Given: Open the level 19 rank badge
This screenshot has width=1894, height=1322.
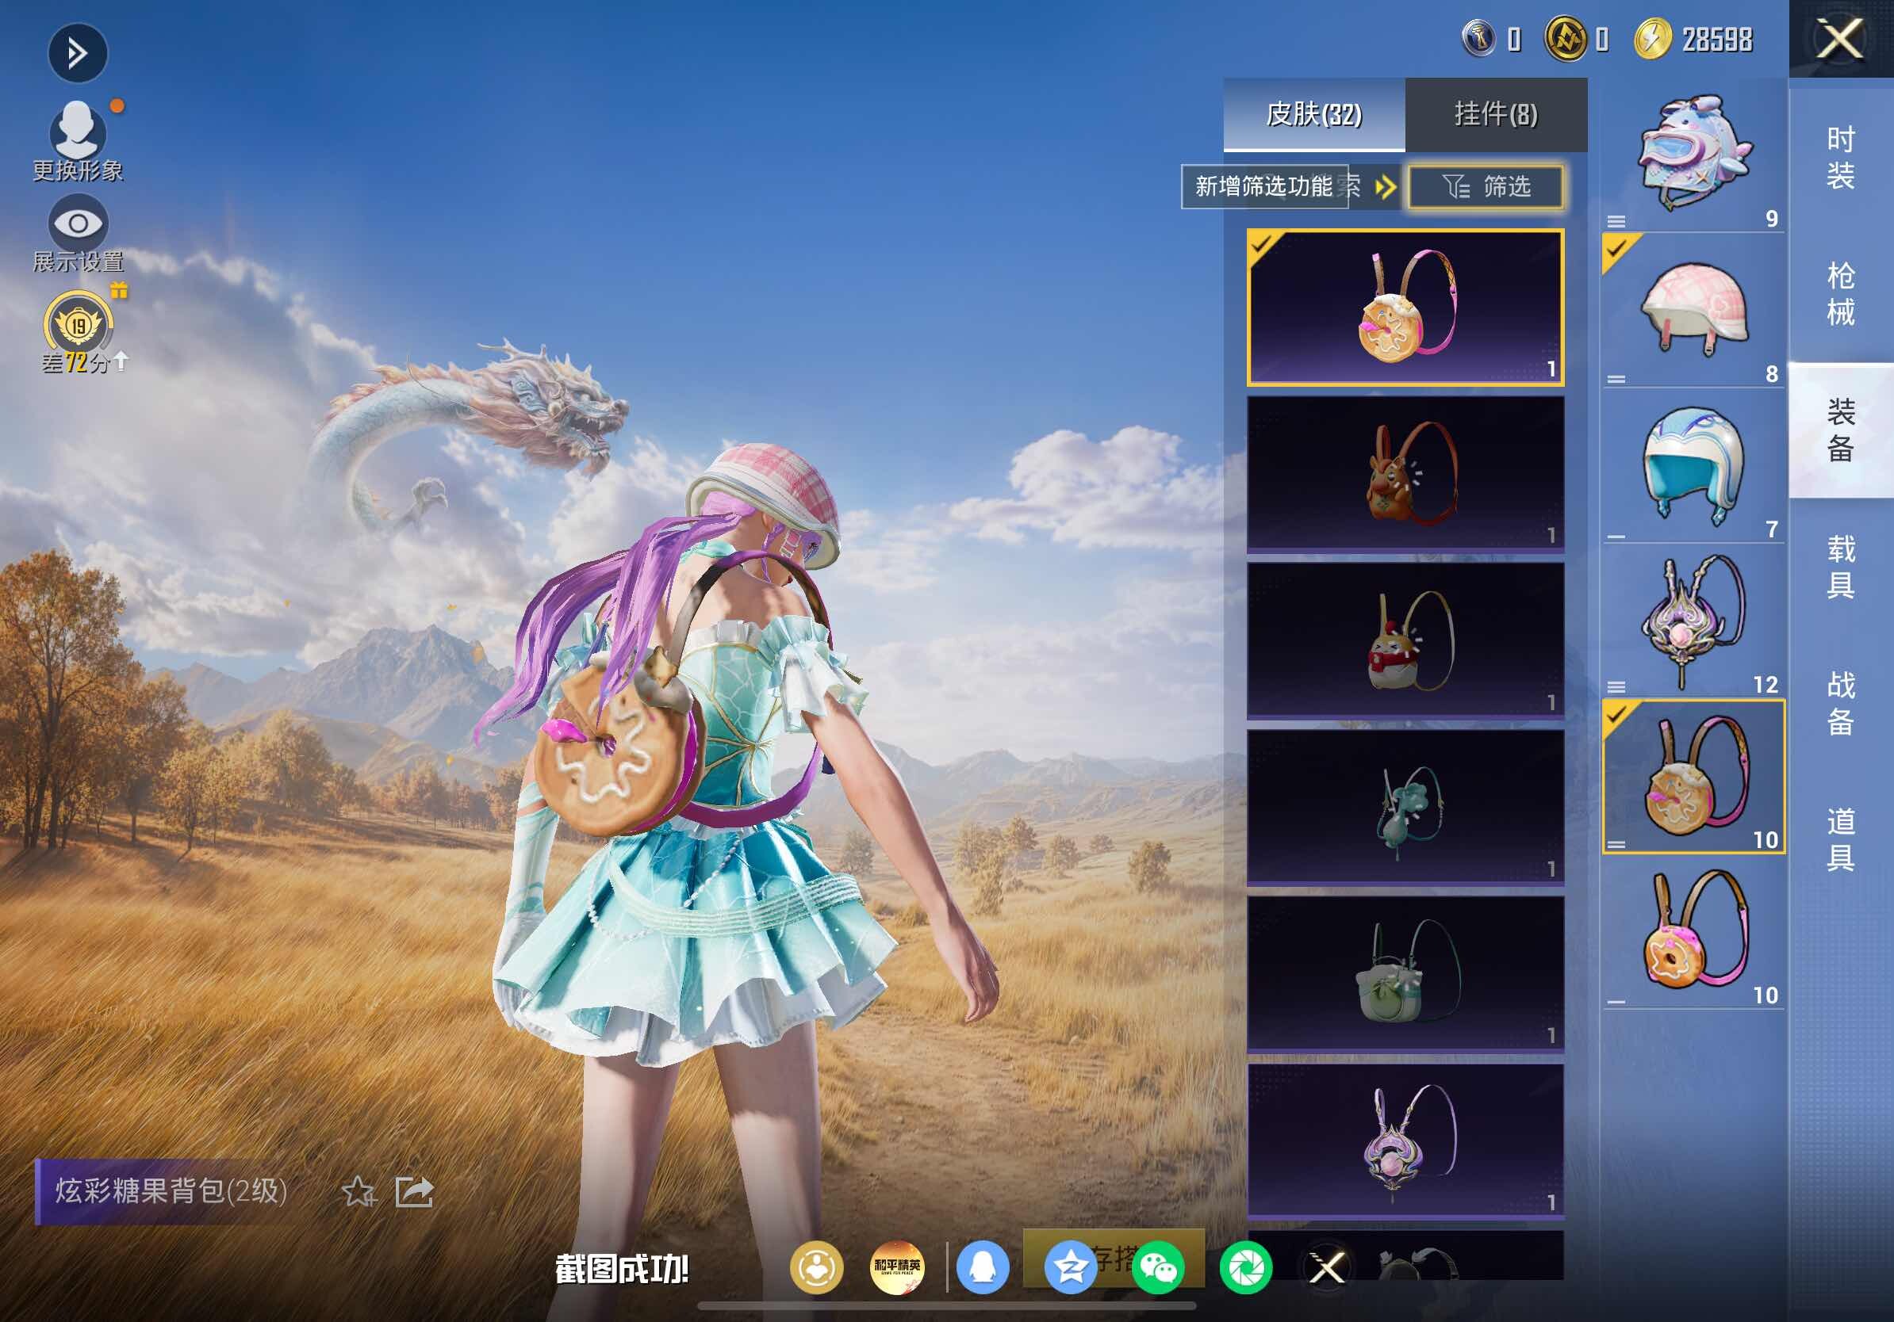Looking at the screenshot, I should 79,323.
